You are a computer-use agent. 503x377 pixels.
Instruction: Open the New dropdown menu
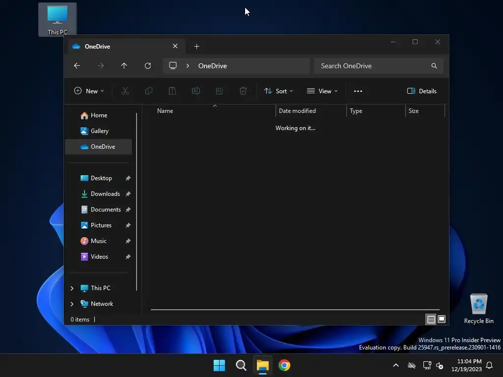[x=89, y=91]
